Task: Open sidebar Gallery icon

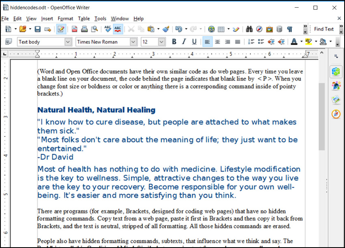Action: (x=336, y=100)
